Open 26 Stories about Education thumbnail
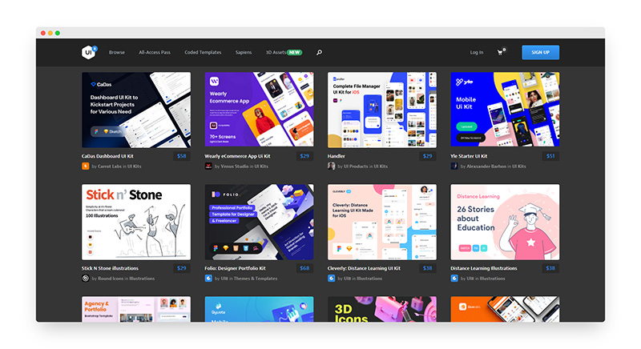 505,222
